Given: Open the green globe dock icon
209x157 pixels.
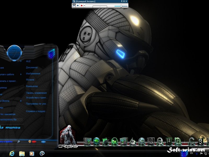Looking at the screenshot, I should coord(96,141).
